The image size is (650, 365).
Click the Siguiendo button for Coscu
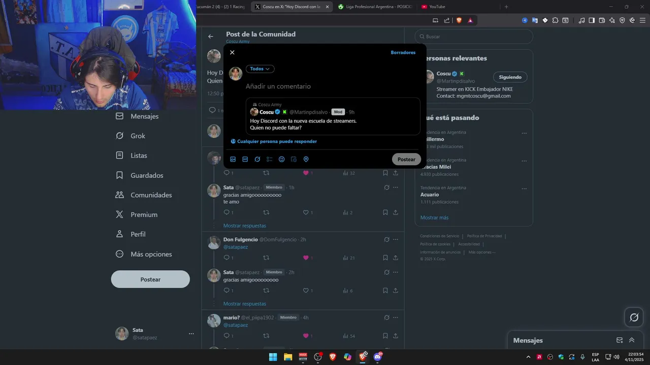(x=510, y=77)
